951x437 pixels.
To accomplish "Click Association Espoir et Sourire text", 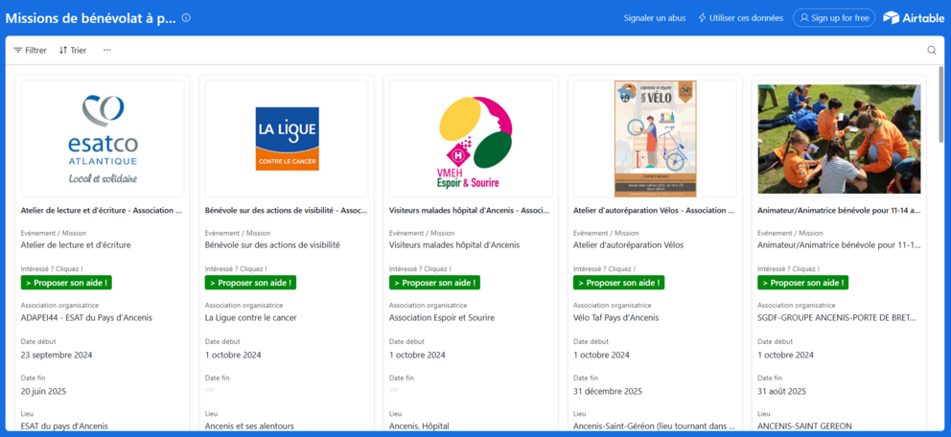I will tap(442, 317).
